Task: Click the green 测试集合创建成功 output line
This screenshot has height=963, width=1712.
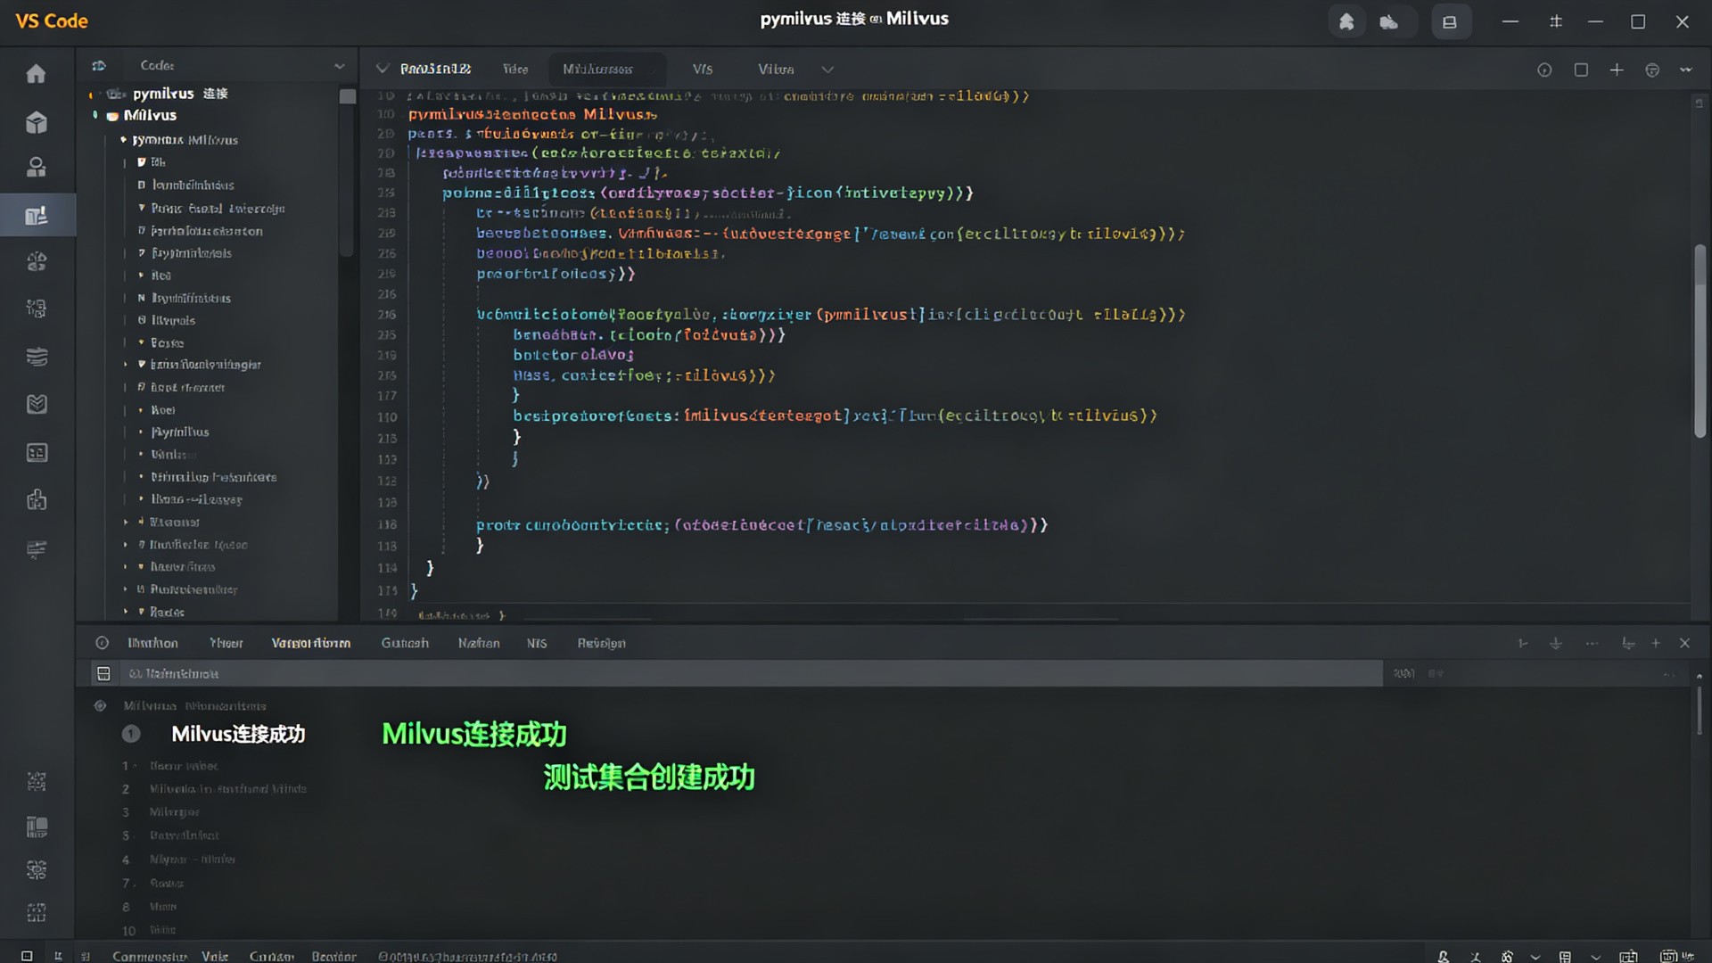Action: 649,777
